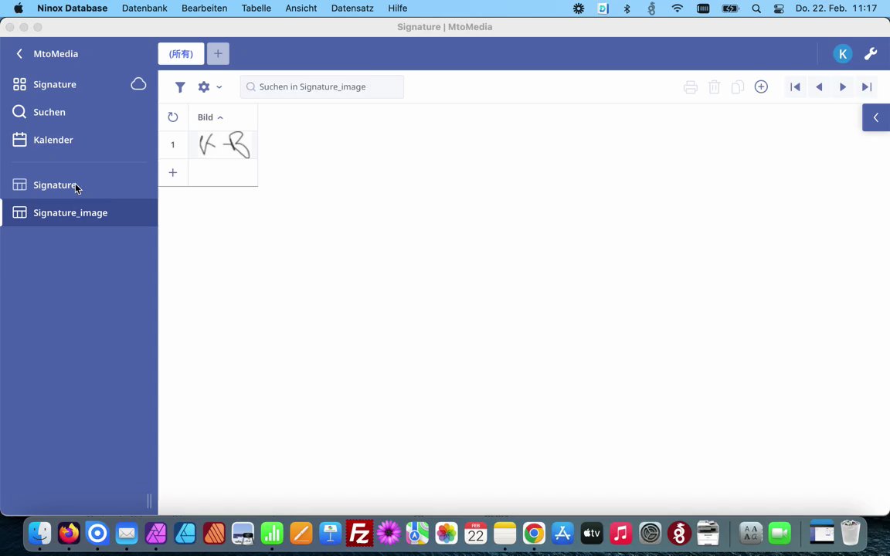Screen dimensions: 890x556
Task: Go back to the MtoMedia database list
Action: point(19,54)
